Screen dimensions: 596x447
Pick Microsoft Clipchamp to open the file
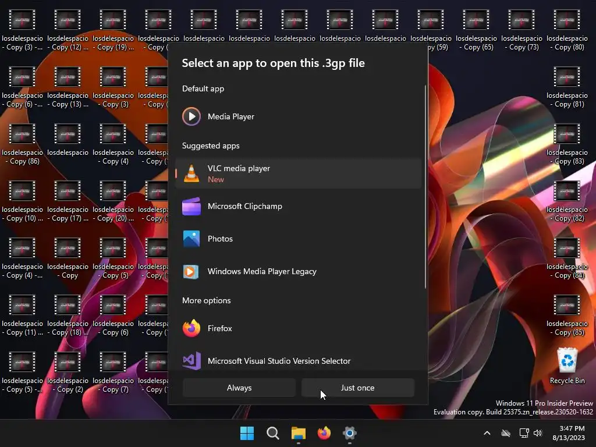[x=299, y=207]
